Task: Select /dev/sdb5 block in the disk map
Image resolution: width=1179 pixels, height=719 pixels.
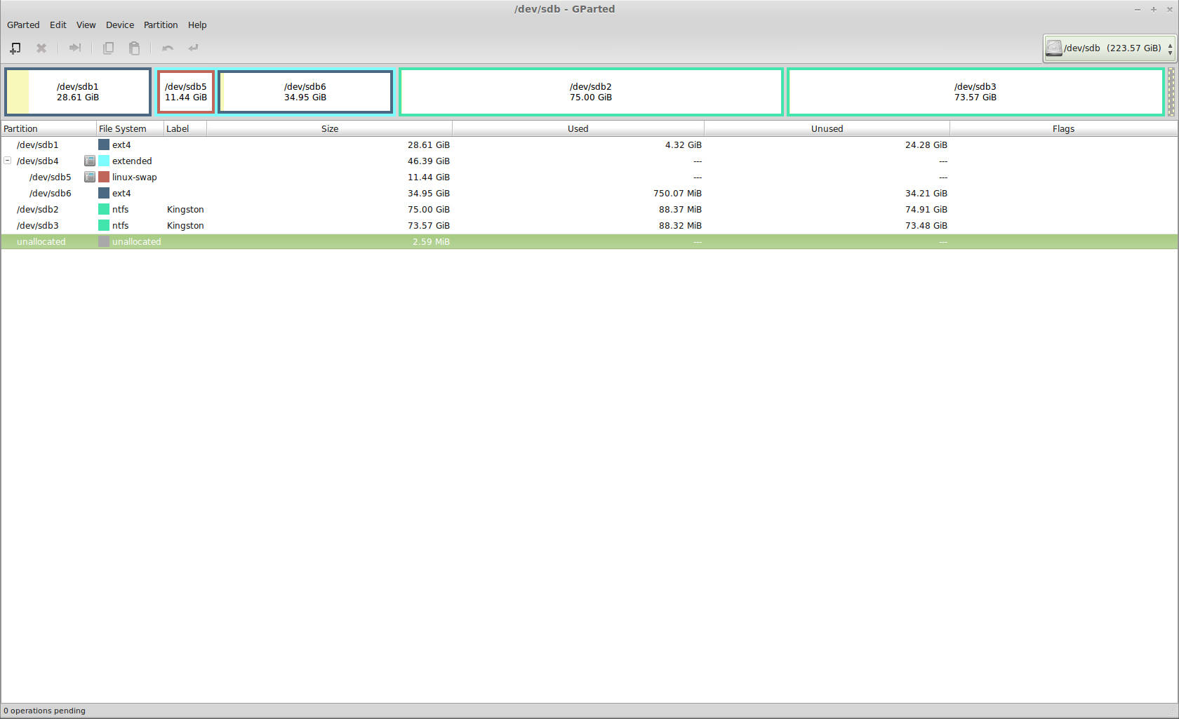Action: 186,92
